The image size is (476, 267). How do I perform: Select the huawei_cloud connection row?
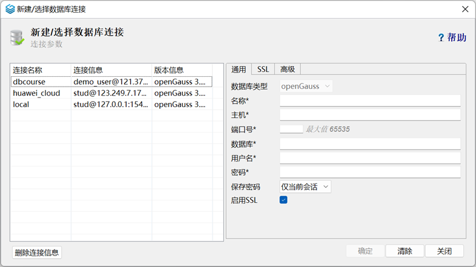[111, 93]
